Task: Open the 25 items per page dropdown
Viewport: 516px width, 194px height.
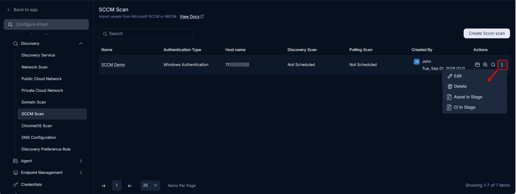Action: coord(150,185)
